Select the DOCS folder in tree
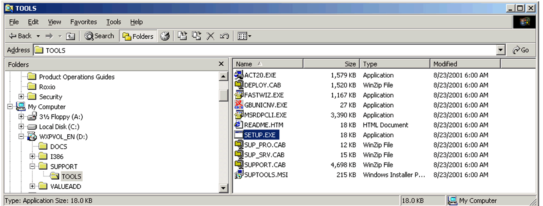The image size is (543, 206). [x=59, y=146]
